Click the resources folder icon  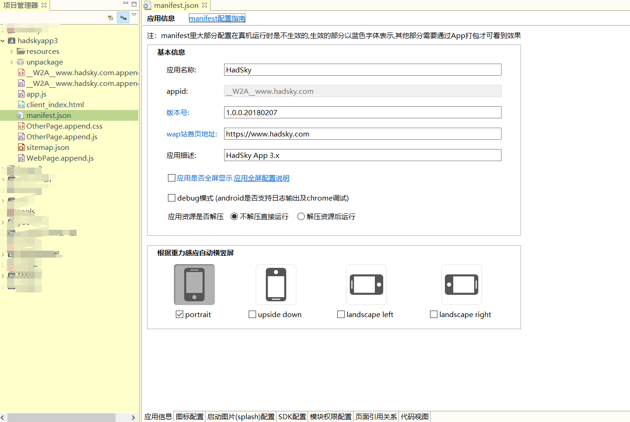21,52
